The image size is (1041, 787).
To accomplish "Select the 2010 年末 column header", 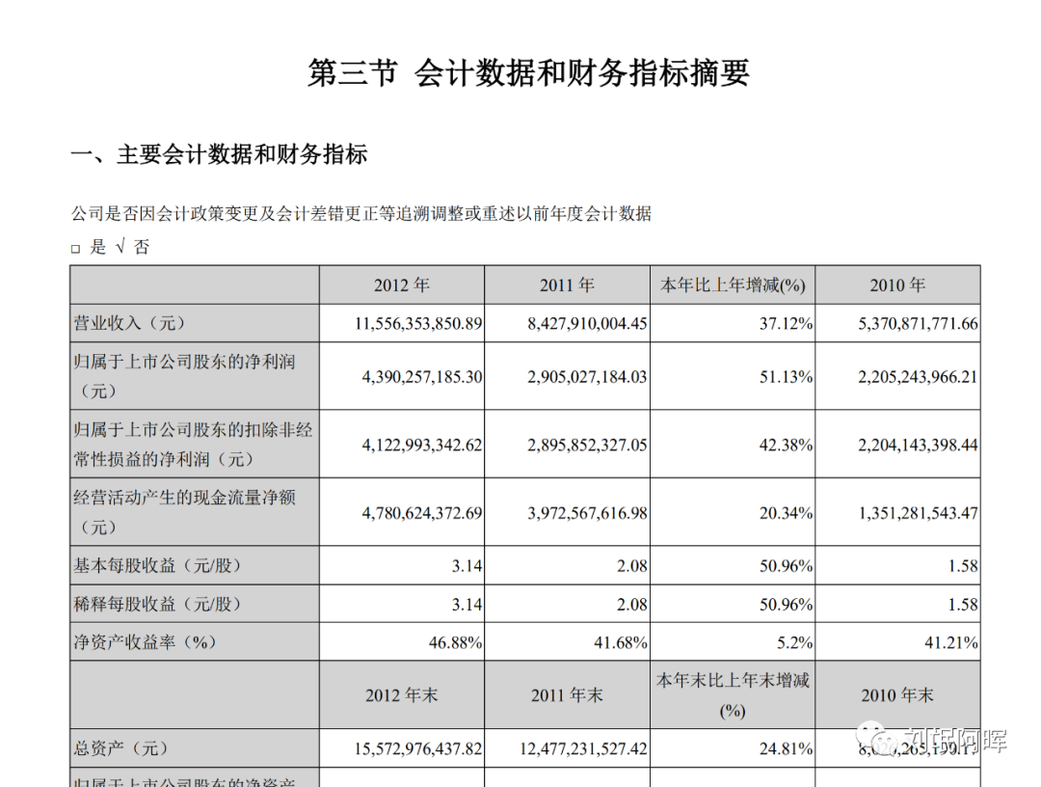I will [897, 695].
